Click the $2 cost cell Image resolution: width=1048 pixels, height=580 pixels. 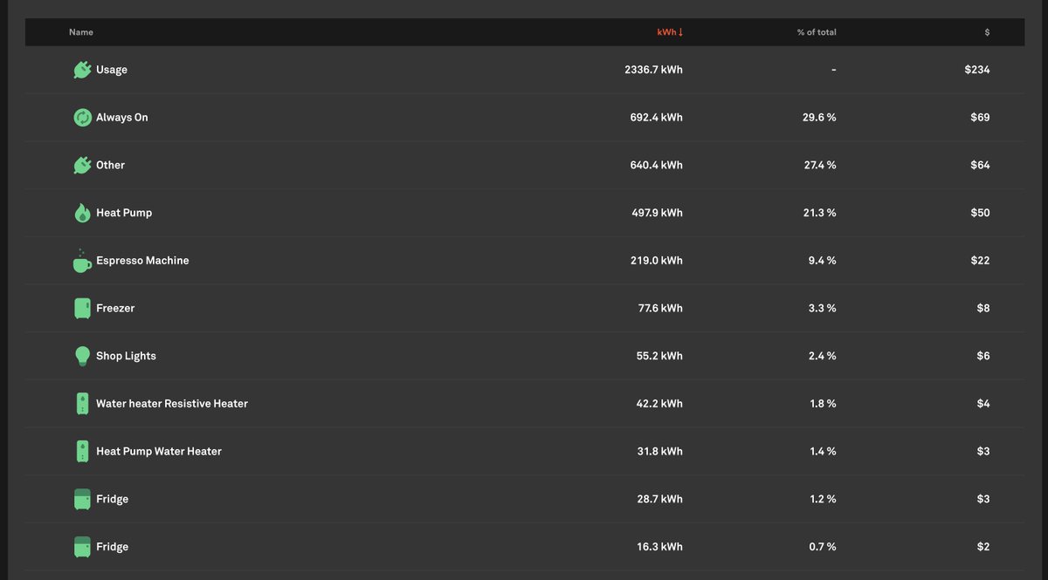click(983, 547)
